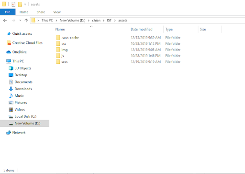This screenshot has width=245, height=174.
Task: Open Videos in the navigation pane
Action: point(20,110)
